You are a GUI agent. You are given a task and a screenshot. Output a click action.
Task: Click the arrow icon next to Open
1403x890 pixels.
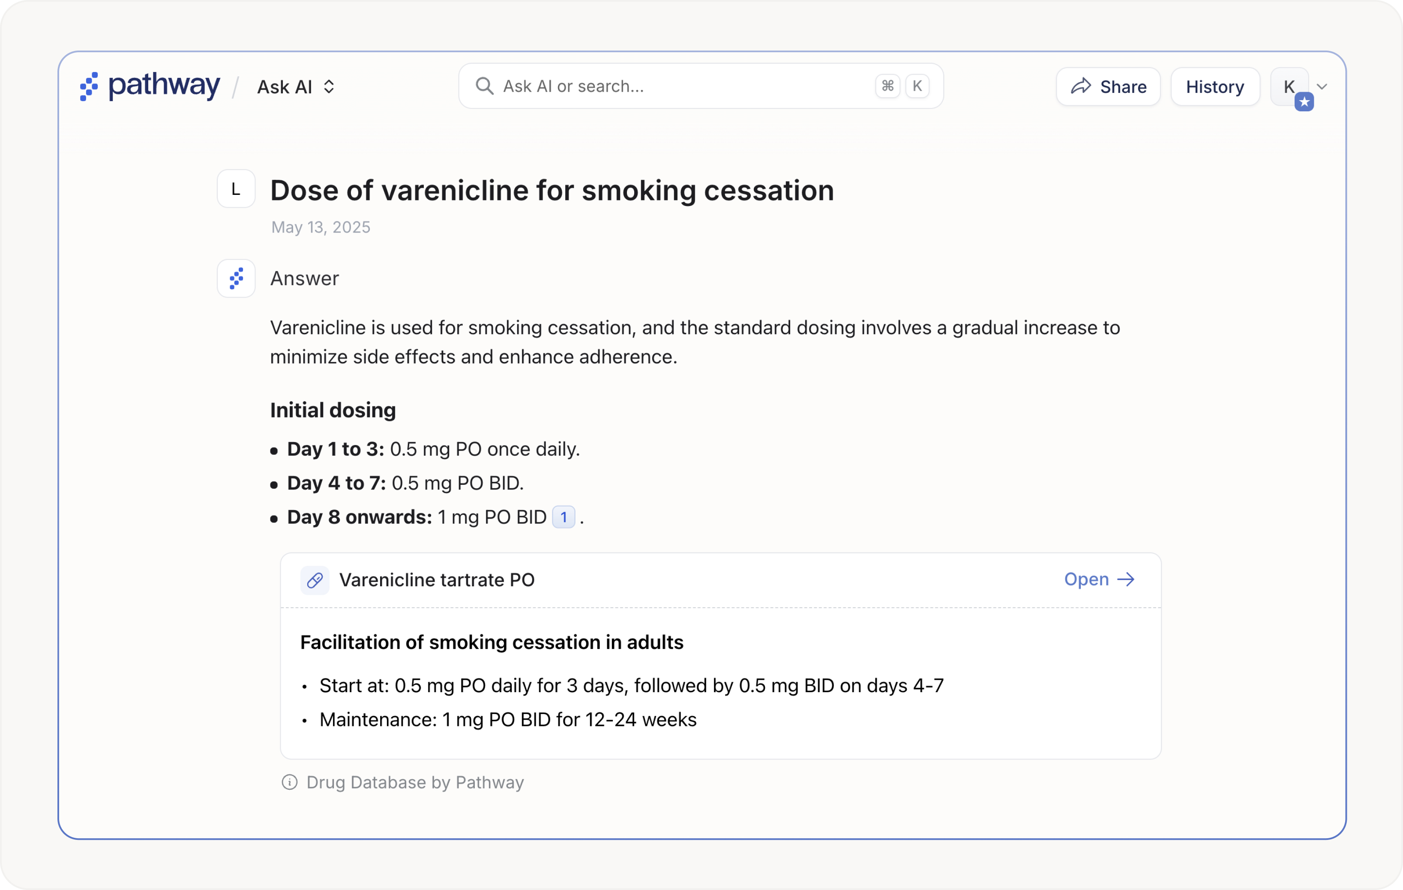click(x=1126, y=579)
